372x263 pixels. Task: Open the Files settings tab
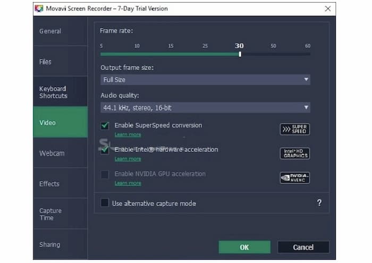(x=61, y=62)
